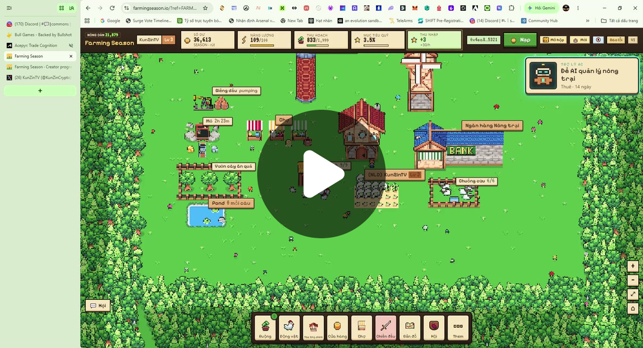Click the Thu nhập income panel
The height and width of the screenshot is (348, 643).
coord(435,40)
